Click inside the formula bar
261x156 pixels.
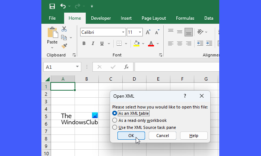175,67
